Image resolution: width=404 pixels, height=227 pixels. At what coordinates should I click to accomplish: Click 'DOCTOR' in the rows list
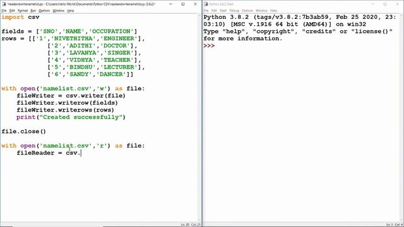[115, 46]
